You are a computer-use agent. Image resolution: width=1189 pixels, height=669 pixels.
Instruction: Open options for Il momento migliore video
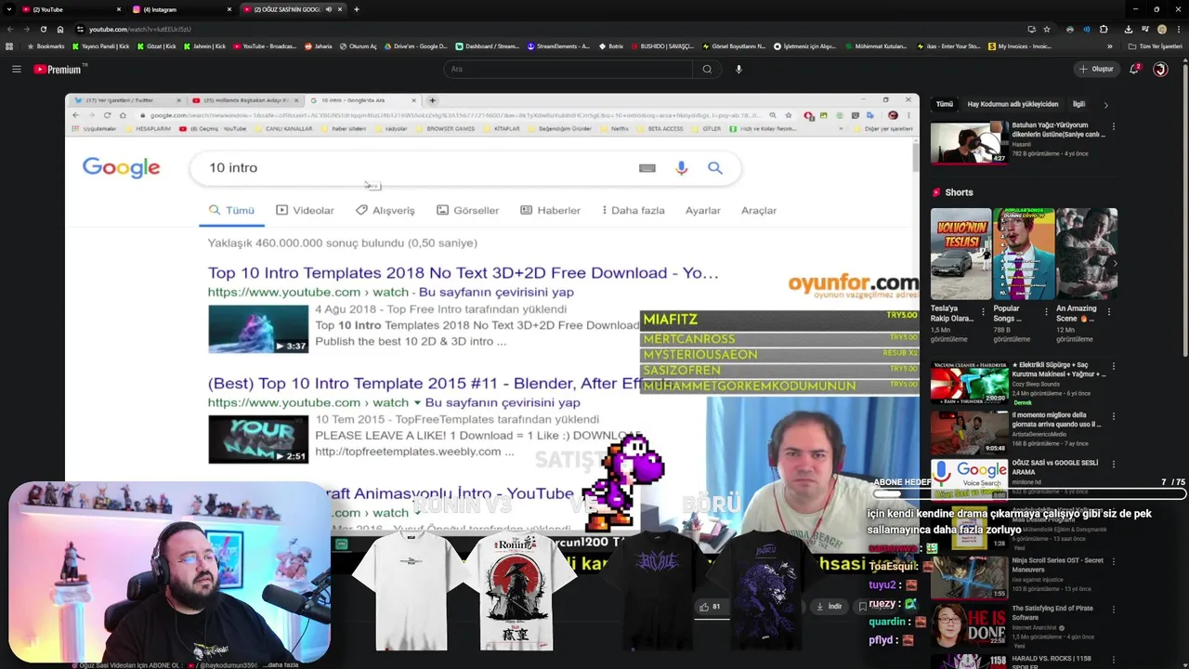(x=1113, y=418)
